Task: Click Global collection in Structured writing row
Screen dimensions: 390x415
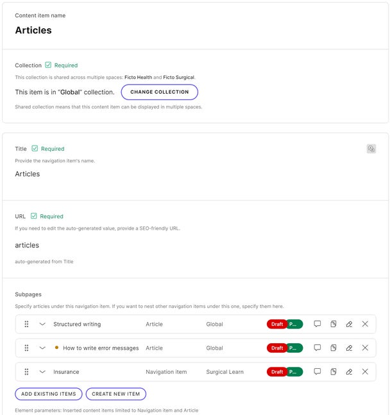Action: coord(214,324)
